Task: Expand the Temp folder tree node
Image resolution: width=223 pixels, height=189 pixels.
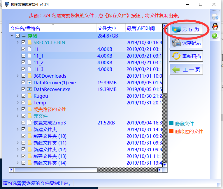Action: (x=17, y=103)
